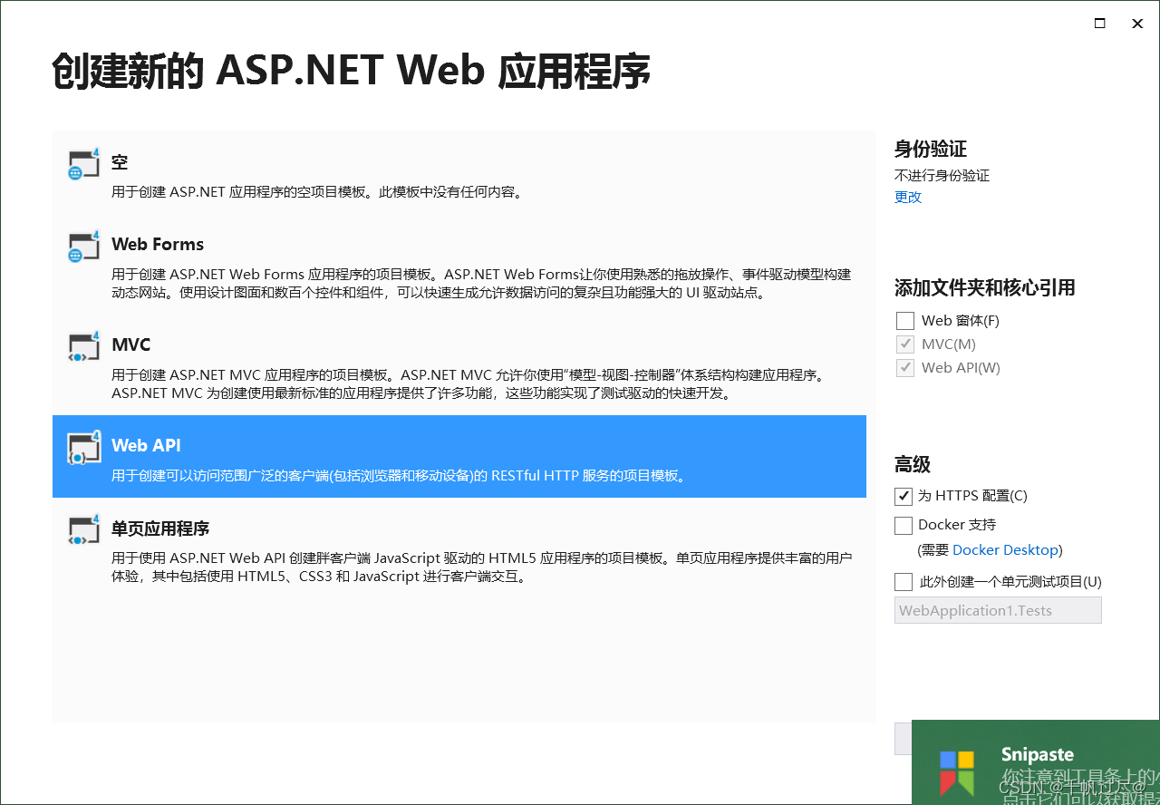The width and height of the screenshot is (1160, 805).
Task: Click the 身份验证 heading
Action: tap(931, 149)
